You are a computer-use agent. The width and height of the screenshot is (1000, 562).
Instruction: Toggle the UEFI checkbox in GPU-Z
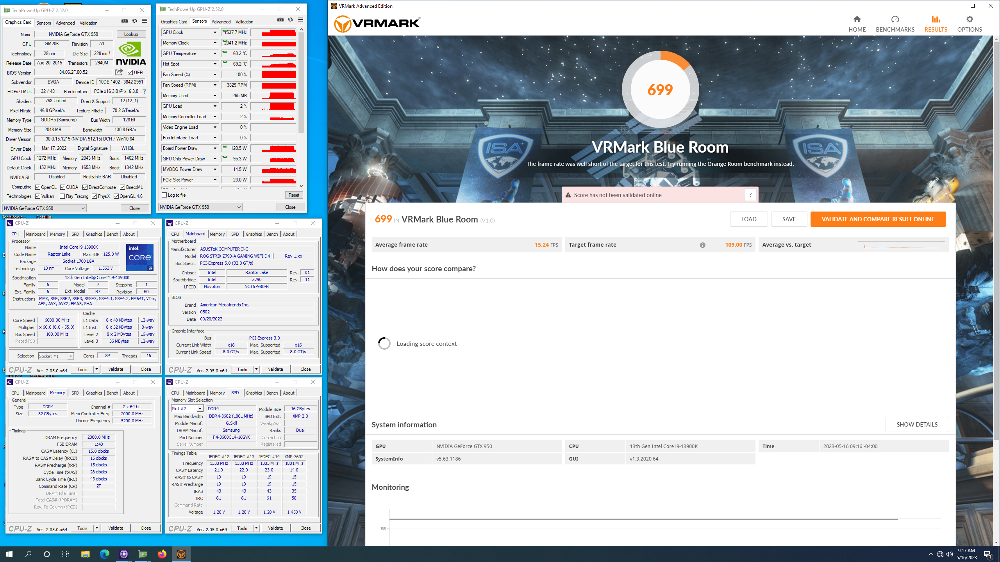pyautogui.click(x=130, y=72)
